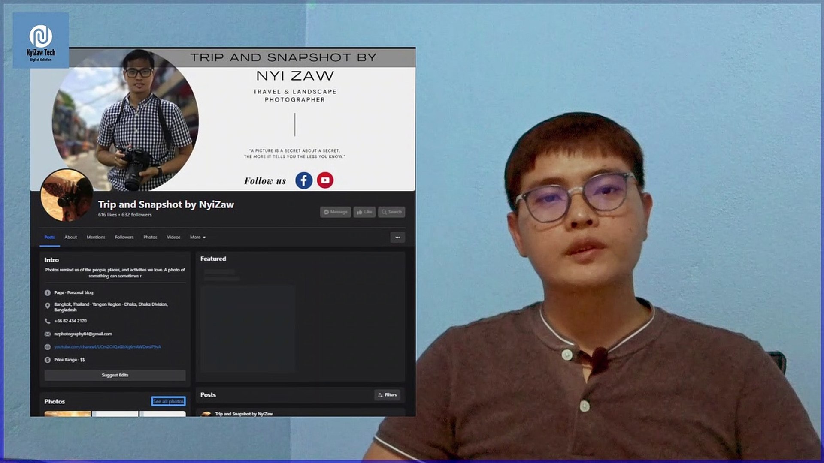Open the ellipsis options menu
Image resolution: width=824 pixels, height=463 pixels.
[x=397, y=237]
